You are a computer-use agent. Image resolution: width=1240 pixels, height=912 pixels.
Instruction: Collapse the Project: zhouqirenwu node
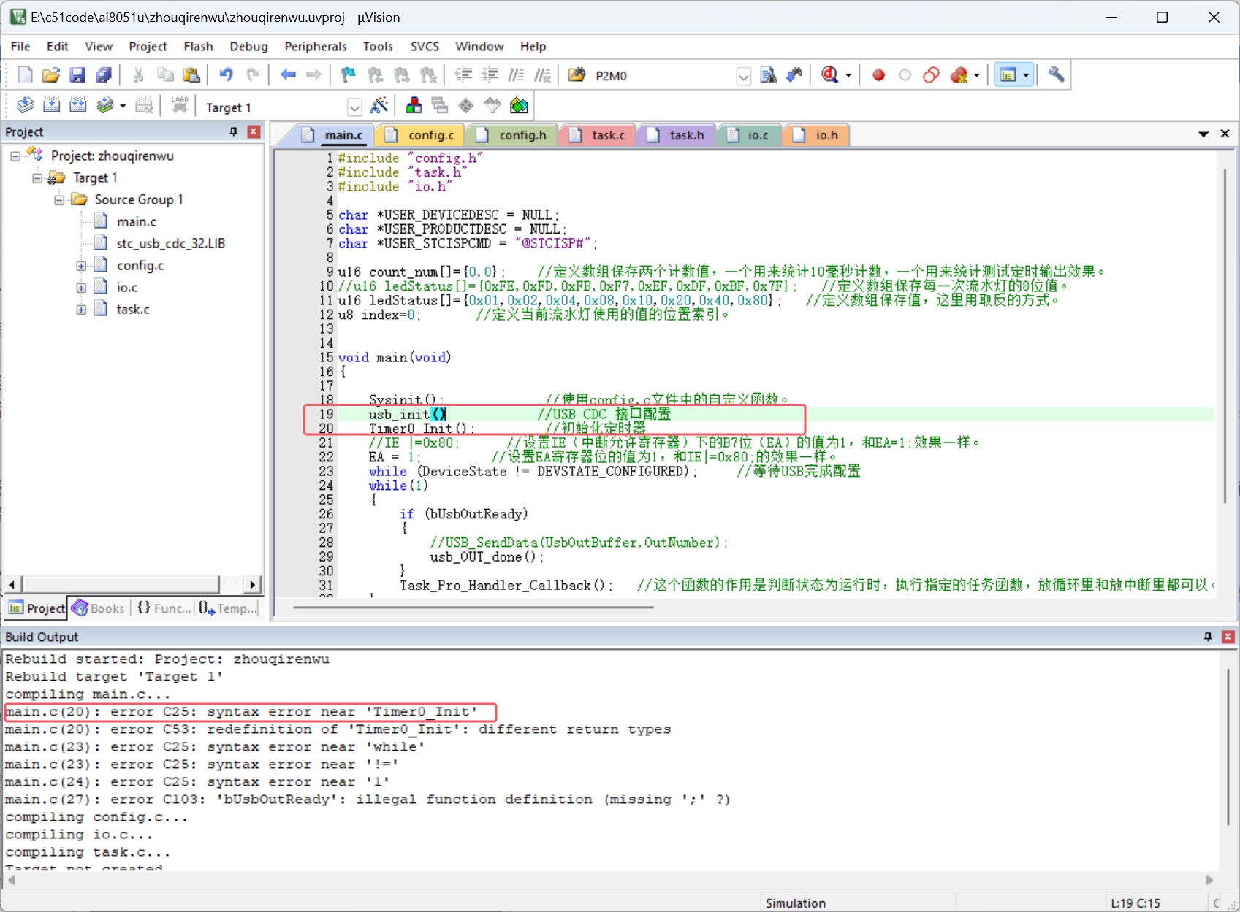(15, 156)
